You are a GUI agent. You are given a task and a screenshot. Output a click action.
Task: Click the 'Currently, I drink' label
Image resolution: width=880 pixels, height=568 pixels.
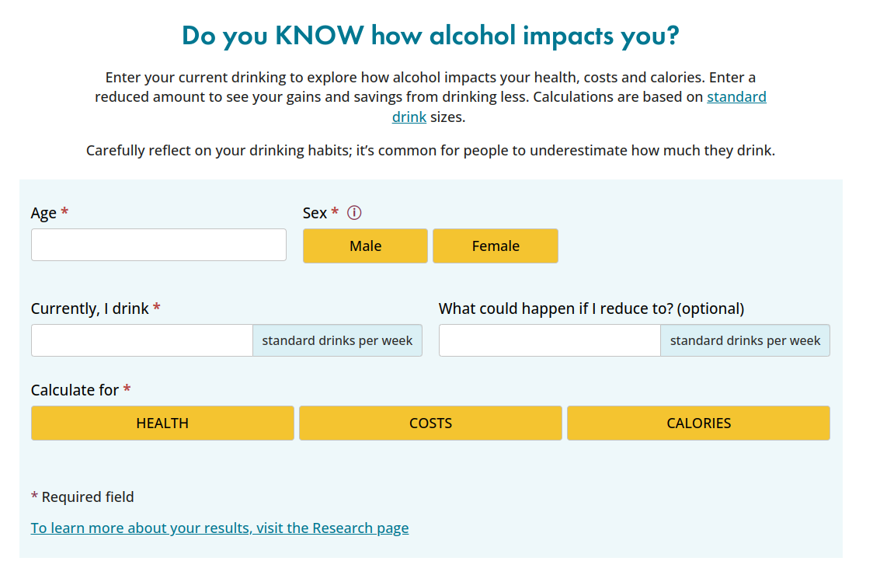(x=90, y=308)
